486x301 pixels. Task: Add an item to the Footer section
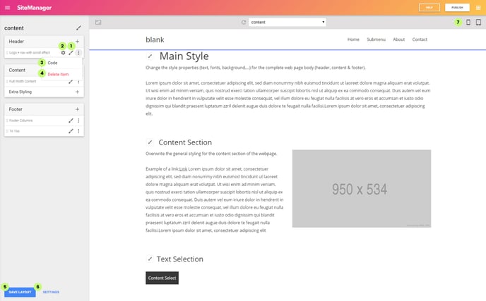[78, 109]
